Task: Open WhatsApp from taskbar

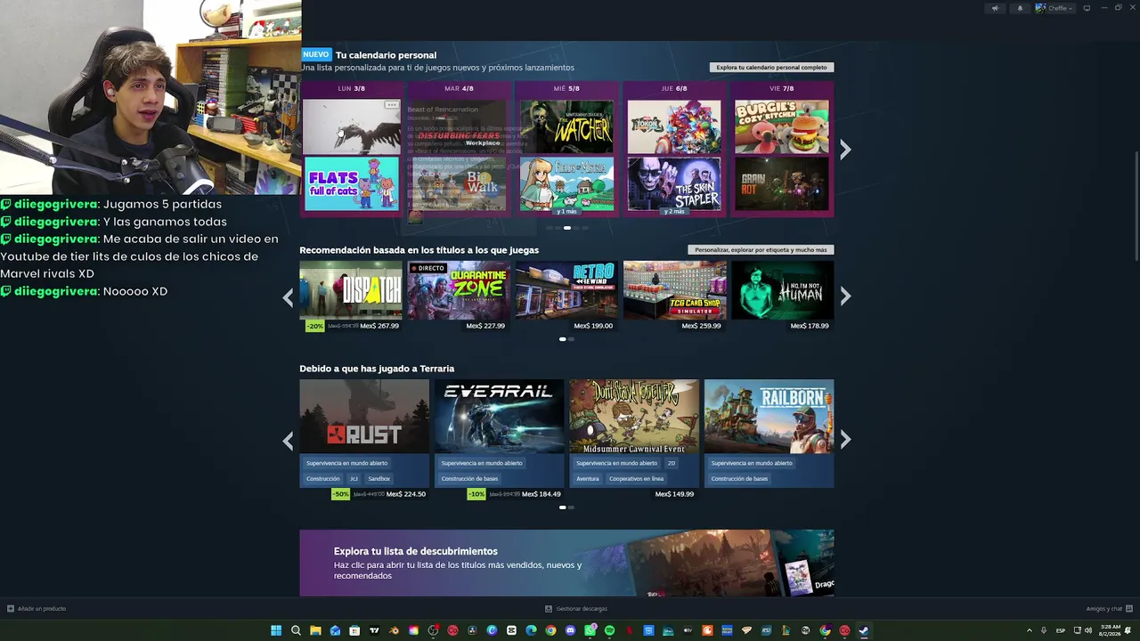Action: click(x=590, y=630)
